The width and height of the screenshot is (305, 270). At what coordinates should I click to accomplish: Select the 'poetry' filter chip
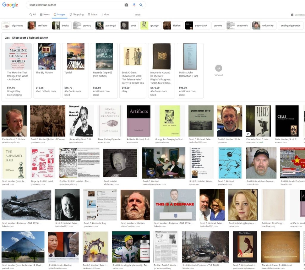click(83, 26)
